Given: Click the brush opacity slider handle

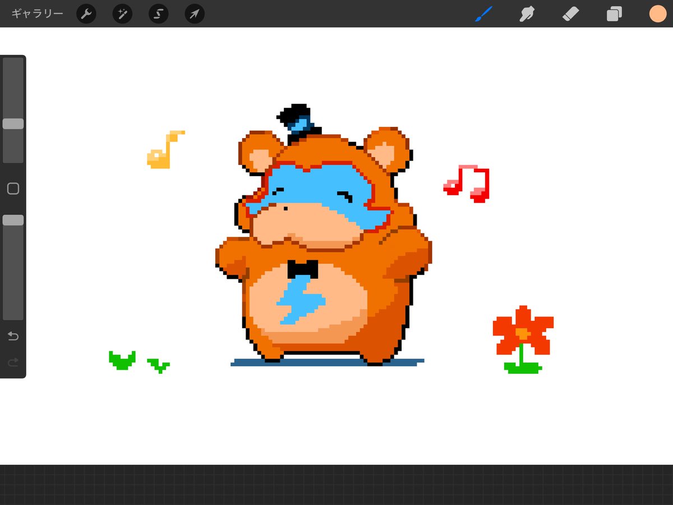Looking at the screenshot, I should (x=13, y=220).
